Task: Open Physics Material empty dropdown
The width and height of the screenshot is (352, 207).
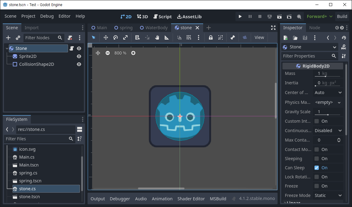Action: point(328,102)
